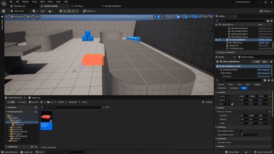Click the Eject button in play controls

point(73,11)
